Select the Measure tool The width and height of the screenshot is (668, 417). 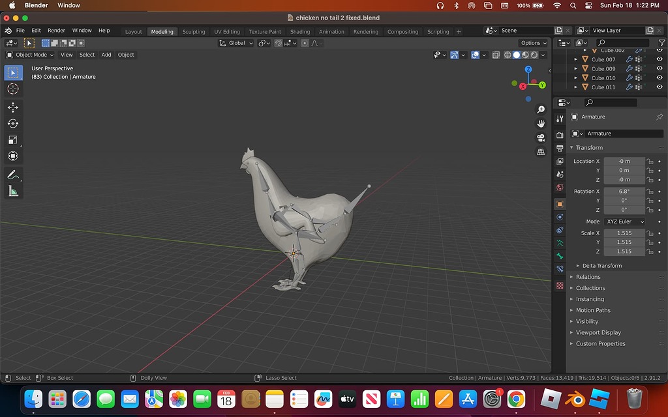(13, 191)
